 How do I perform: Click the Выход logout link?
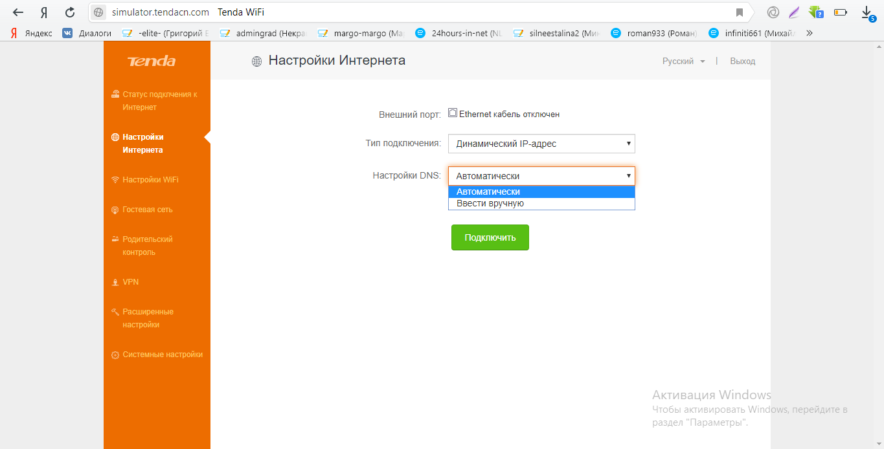[742, 61]
